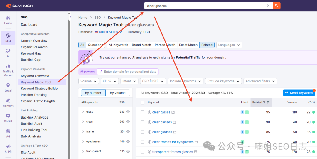The image size is (317, 159).
Task: Toggle visibility of 'glass' group
Action: click(128, 111)
